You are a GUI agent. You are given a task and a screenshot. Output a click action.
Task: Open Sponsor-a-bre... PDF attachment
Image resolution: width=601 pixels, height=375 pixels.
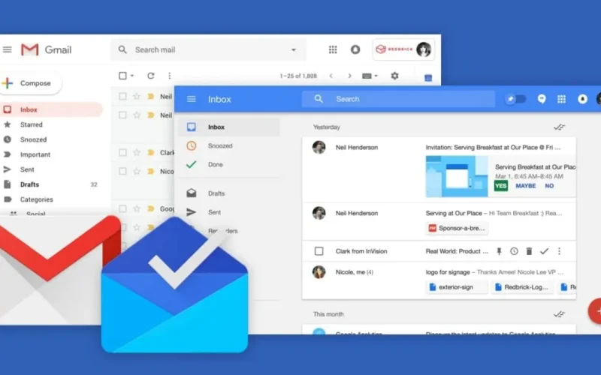click(x=457, y=228)
